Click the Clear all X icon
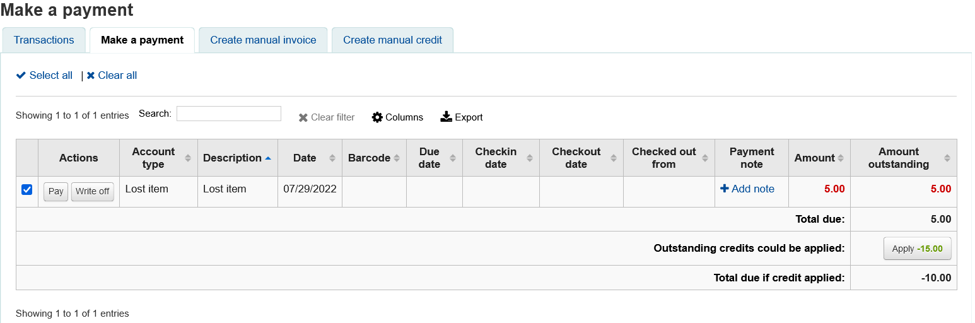 pos(91,76)
